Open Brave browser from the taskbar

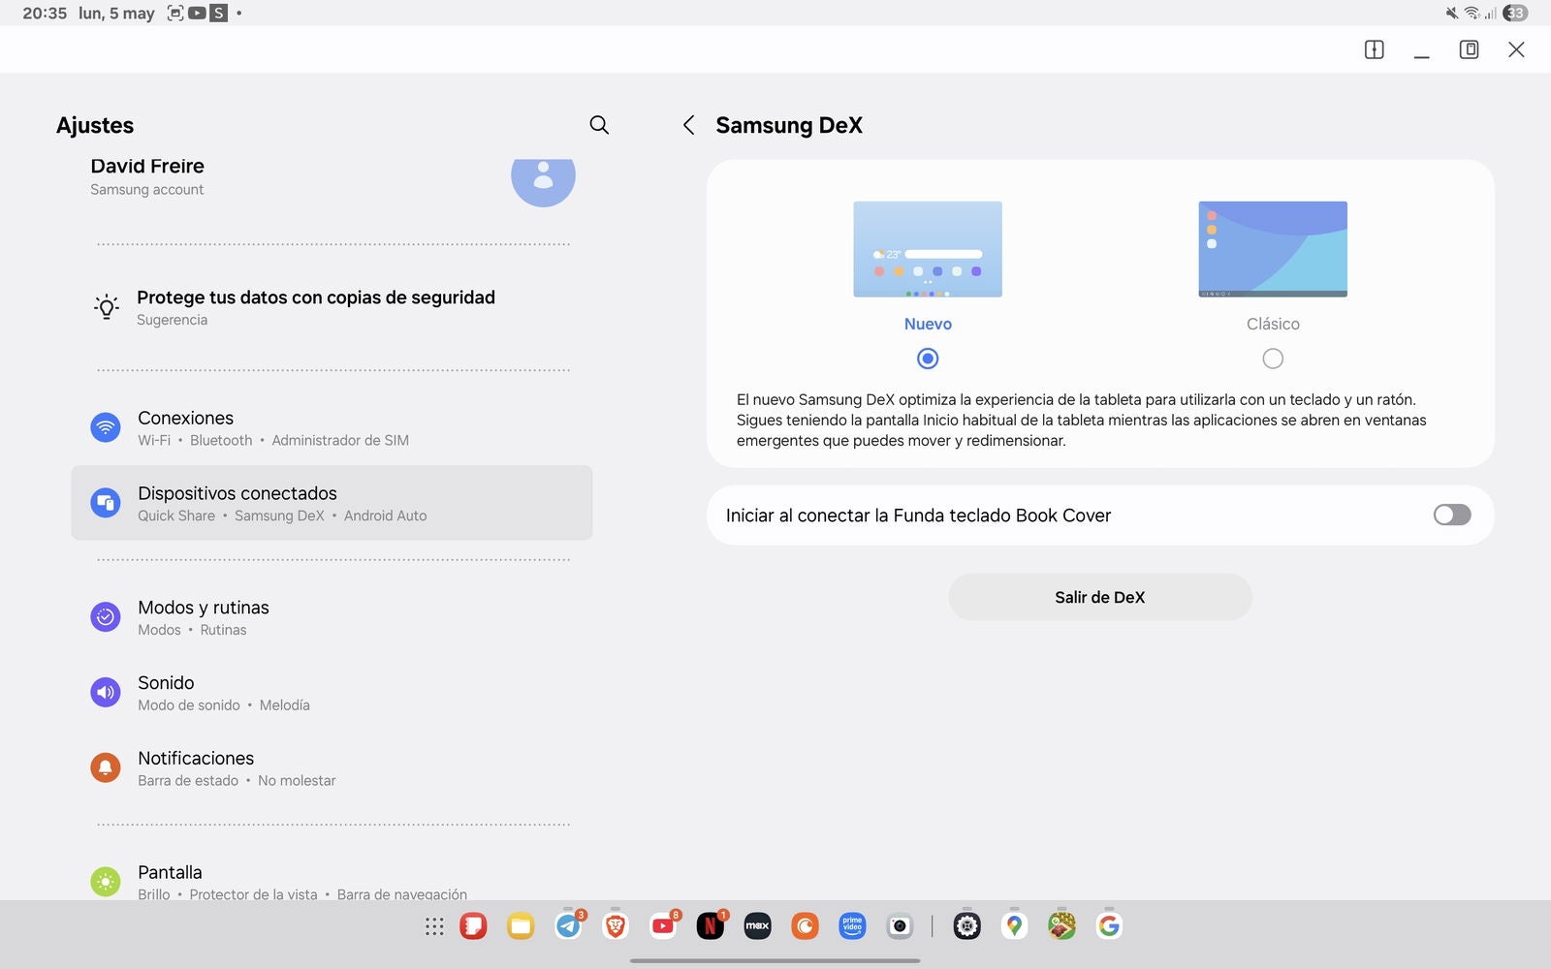pyautogui.click(x=616, y=926)
